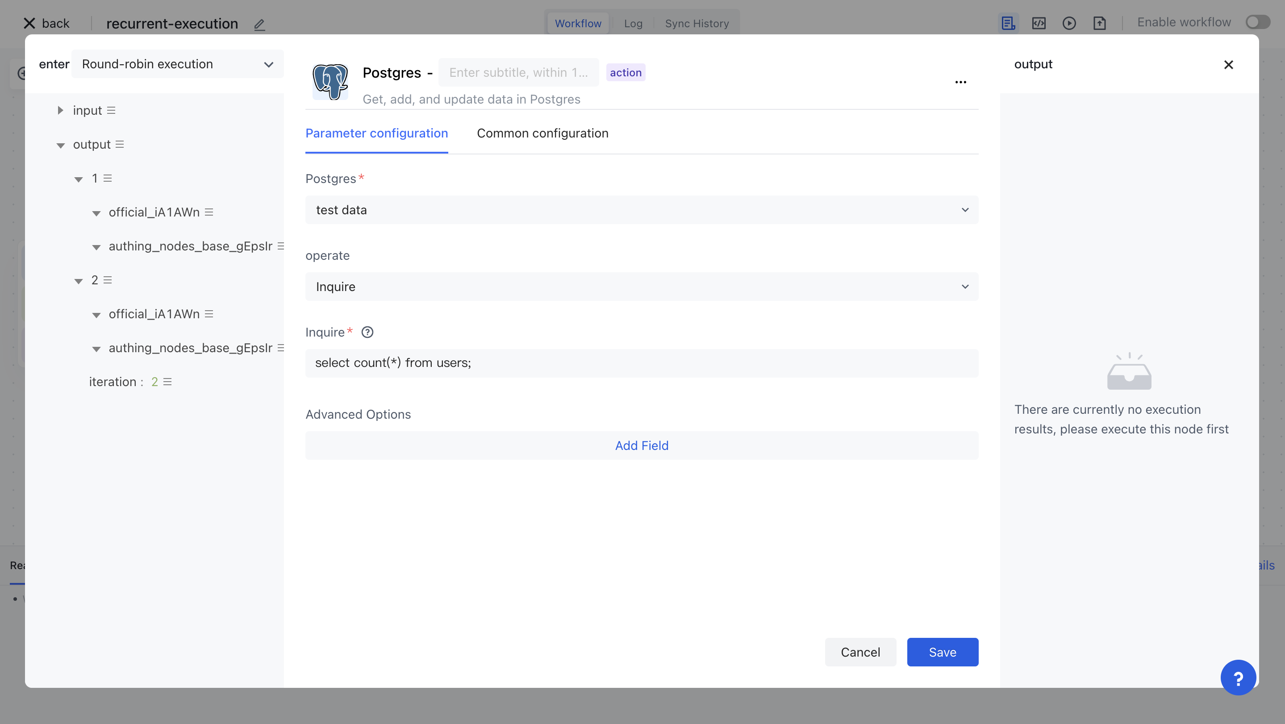Viewport: 1285px width, 724px height.
Task: Click the subtitle input field
Action: point(518,73)
